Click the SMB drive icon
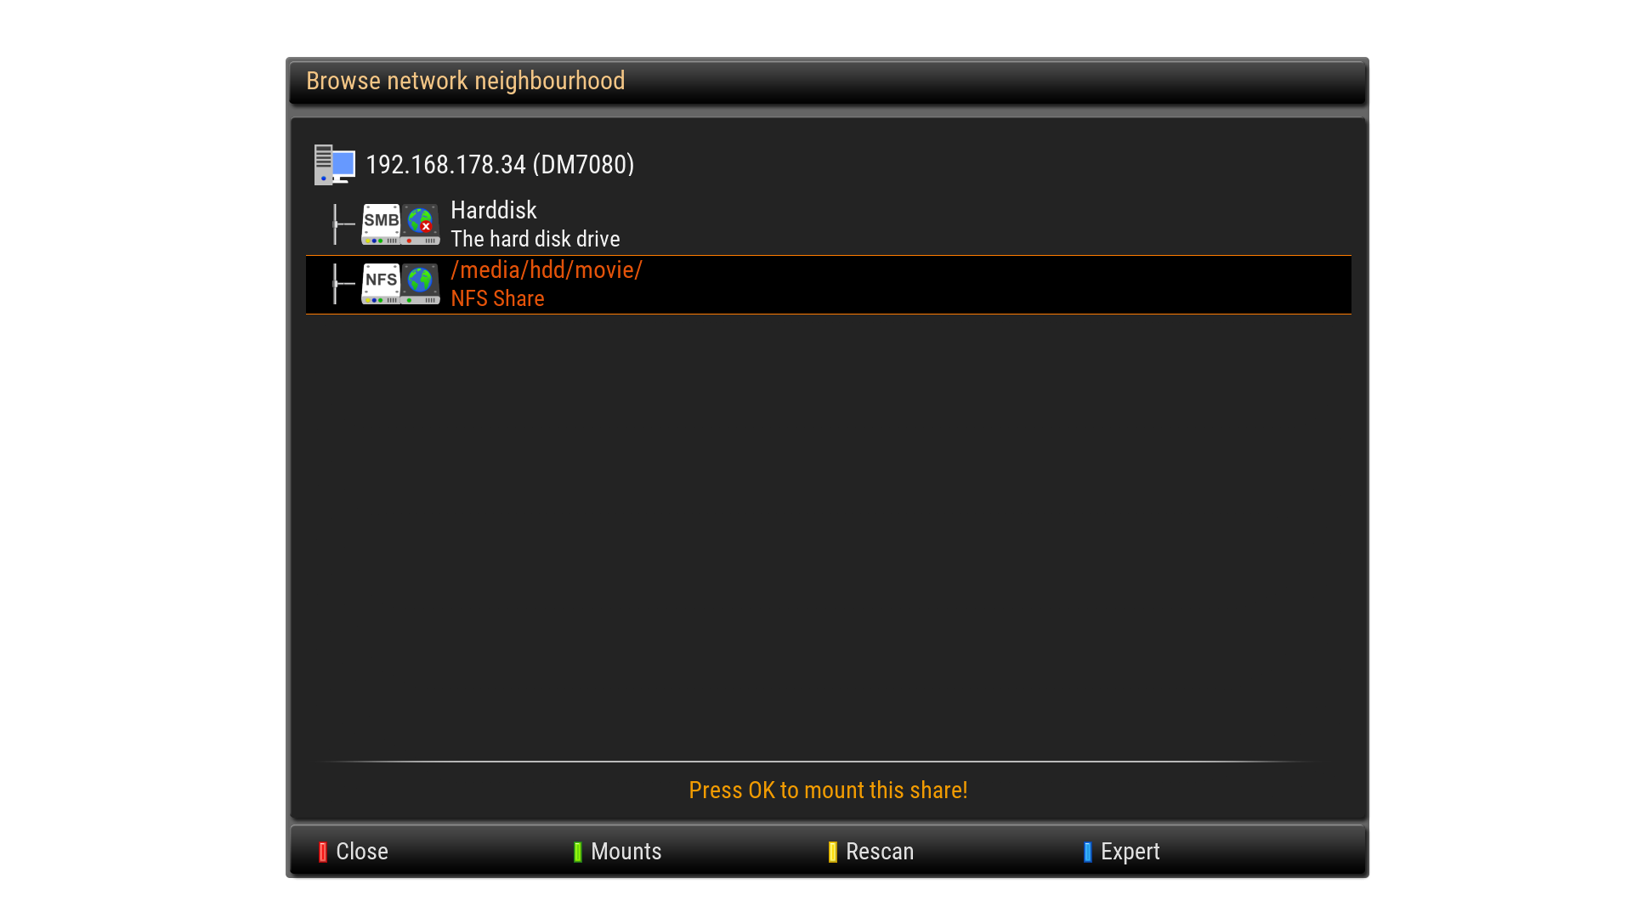Image resolution: width=1632 pixels, height=918 pixels. point(381,224)
